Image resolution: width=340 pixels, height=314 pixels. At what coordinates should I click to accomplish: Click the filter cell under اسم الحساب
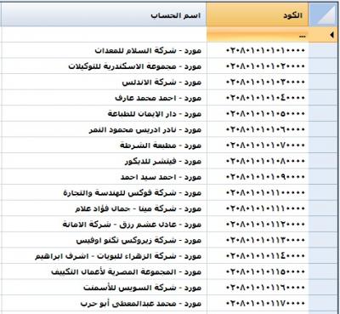(x=104, y=35)
